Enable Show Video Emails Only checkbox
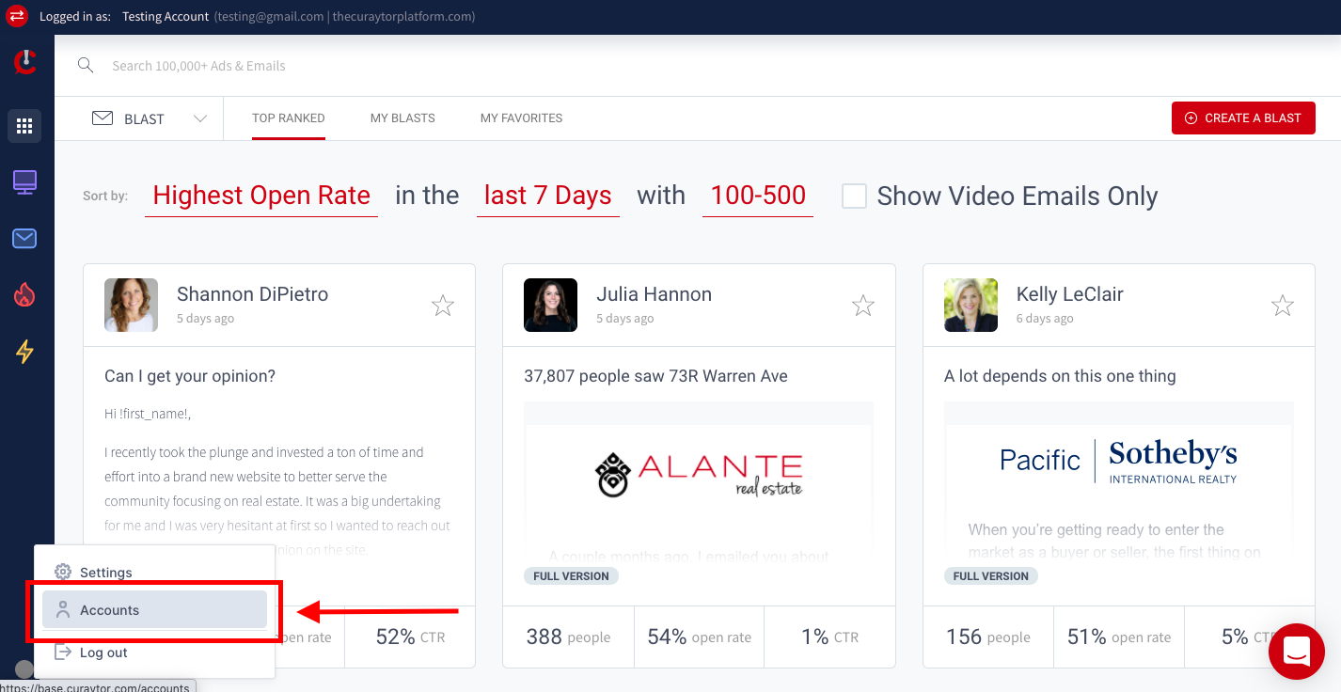The width and height of the screenshot is (1341, 692). (854, 196)
